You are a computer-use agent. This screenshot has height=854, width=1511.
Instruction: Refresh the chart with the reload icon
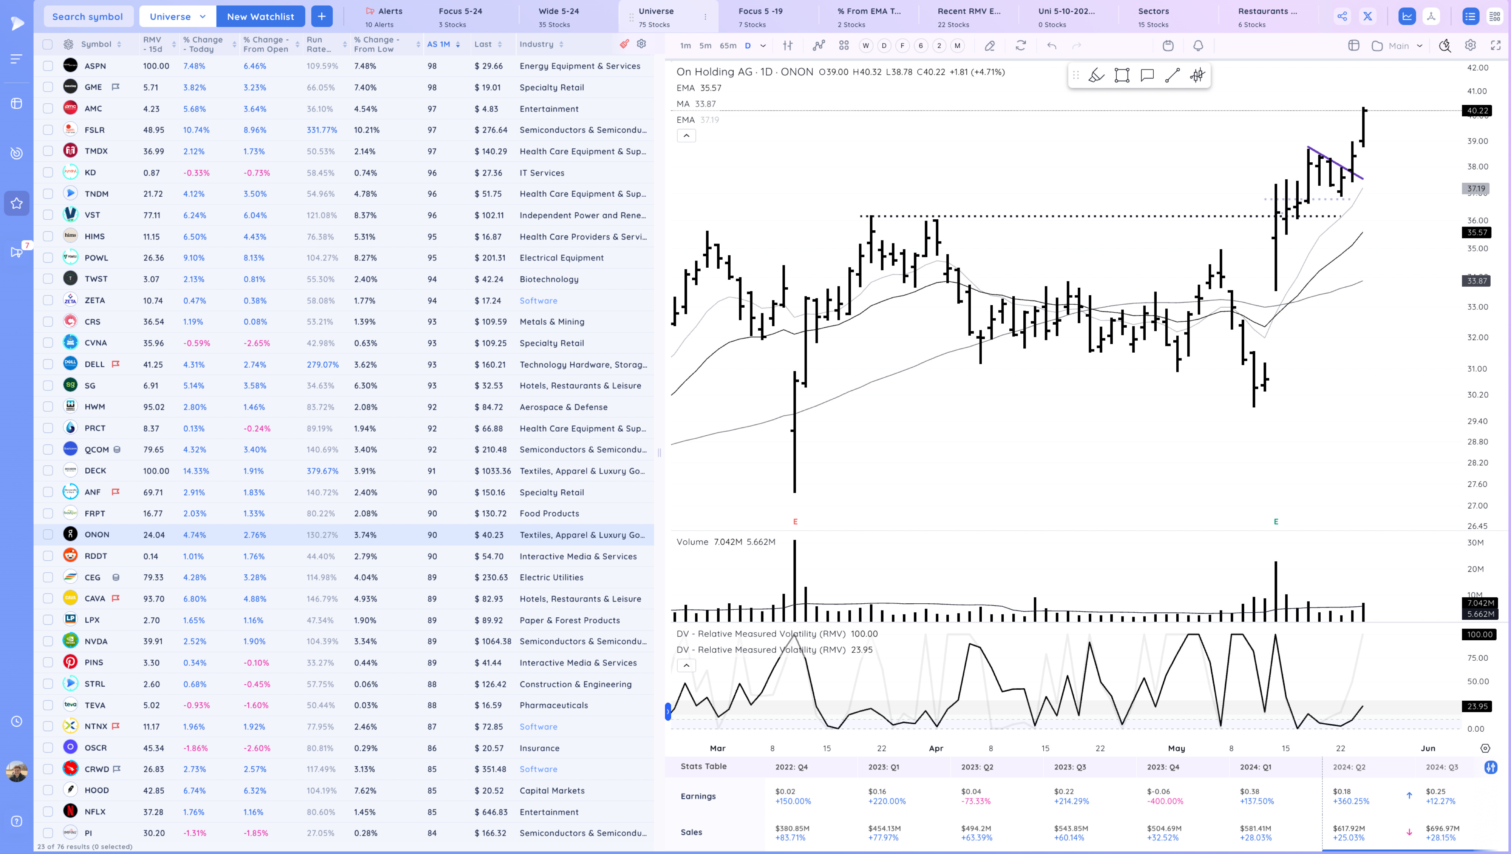coord(1020,45)
